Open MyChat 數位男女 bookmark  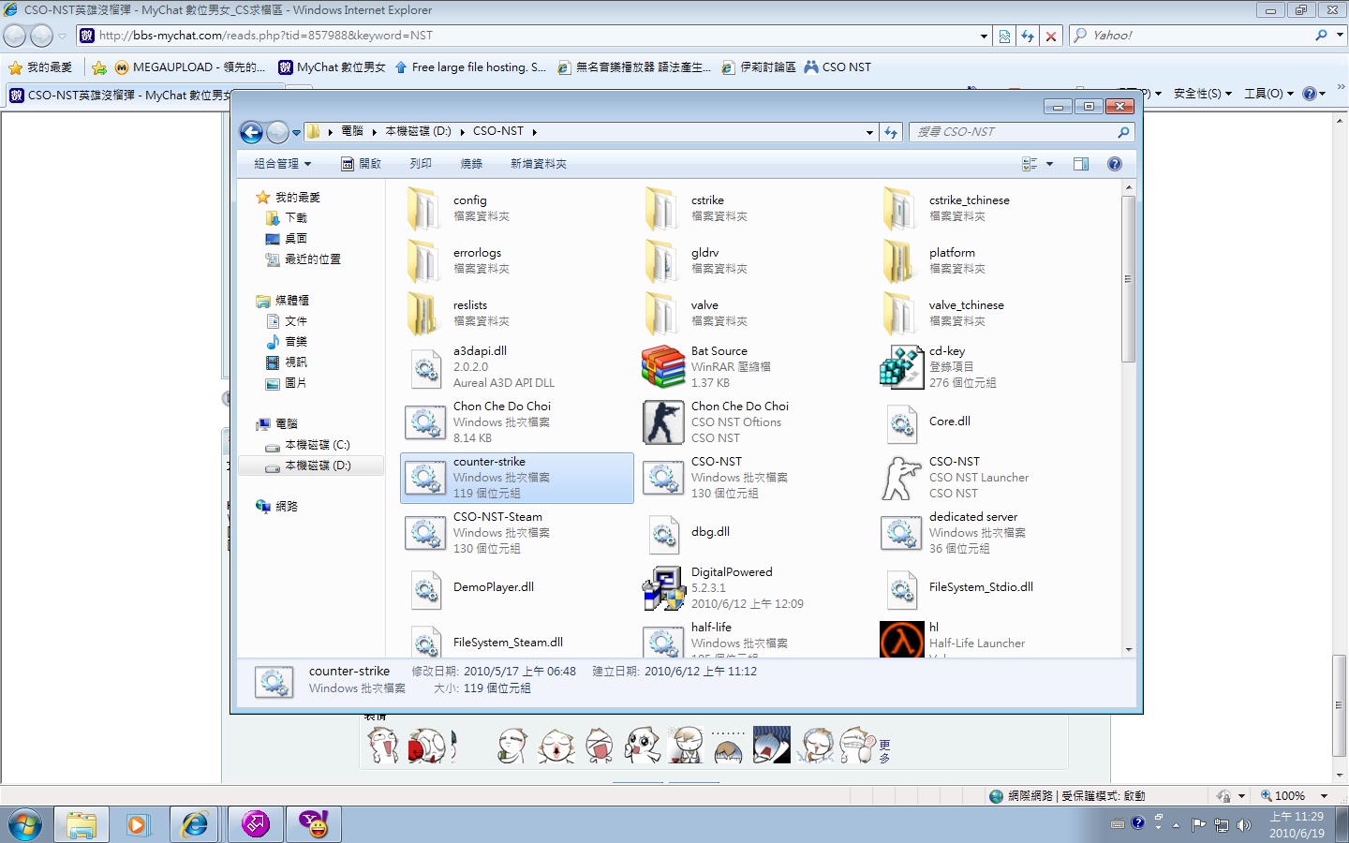(x=332, y=67)
